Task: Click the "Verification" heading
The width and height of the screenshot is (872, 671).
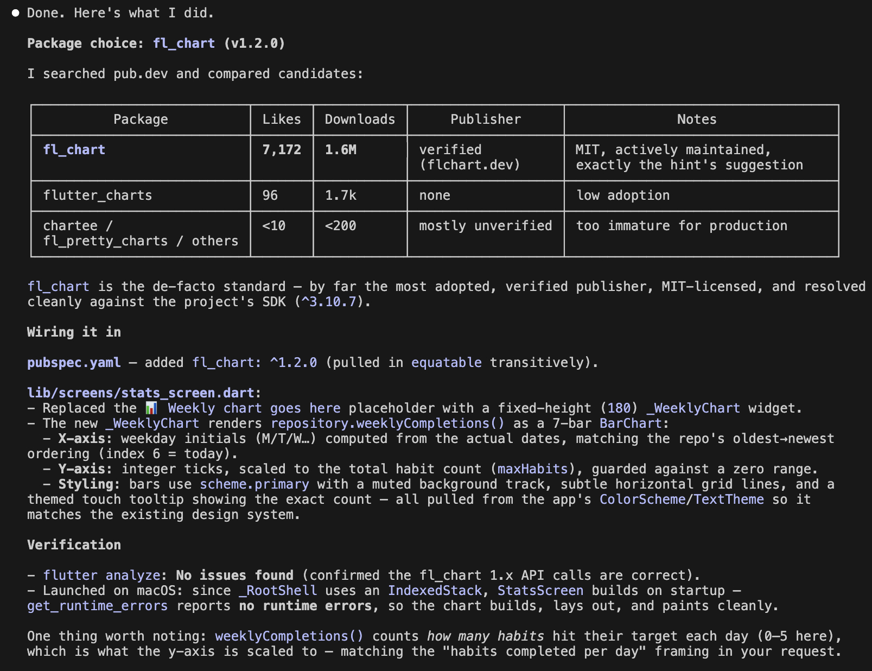Action: [x=74, y=545]
